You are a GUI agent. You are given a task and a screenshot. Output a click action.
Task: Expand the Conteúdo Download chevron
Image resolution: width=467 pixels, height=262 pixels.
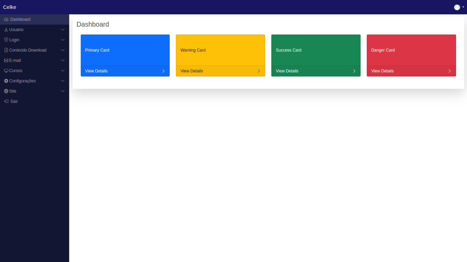(63, 50)
